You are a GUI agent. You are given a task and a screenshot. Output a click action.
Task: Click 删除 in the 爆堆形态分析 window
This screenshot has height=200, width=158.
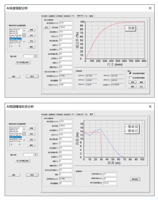(31, 145)
